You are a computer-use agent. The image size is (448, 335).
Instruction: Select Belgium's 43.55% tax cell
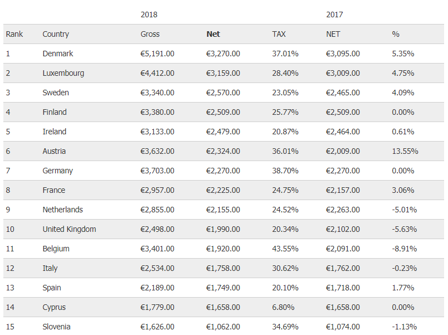pyautogui.click(x=285, y=249)
